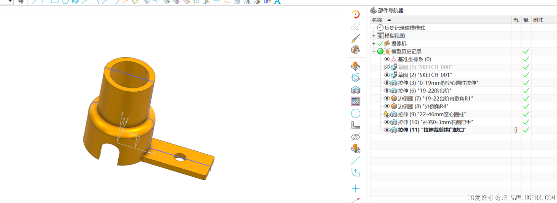The width and height of the screenshot is (557, 203).
Task: Click the orange cylinder with P tag icon
Action: [356, 149]
